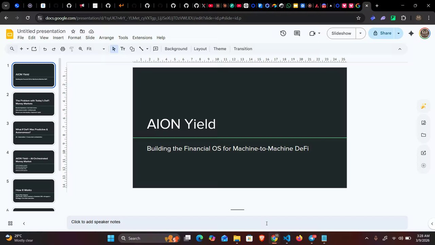This screenshot has height=245, width=435.
Task: Add a new slide with plus icon
Action: (x=21, y=49)
